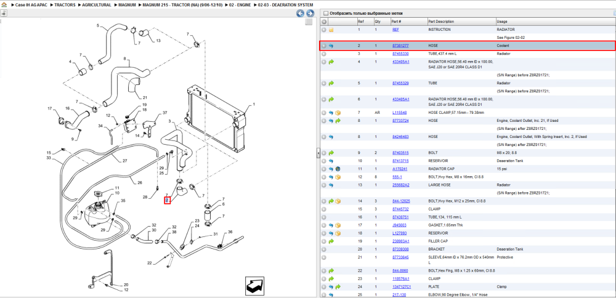Open 'MAGNUM' breadcrumb
Image resolution: width=616 pixels, height=298 pixels.
(x=127, y=5)
